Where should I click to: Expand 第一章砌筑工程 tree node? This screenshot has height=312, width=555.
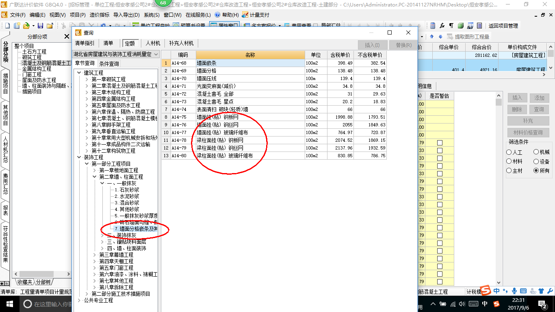87,79
